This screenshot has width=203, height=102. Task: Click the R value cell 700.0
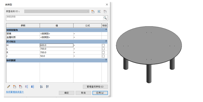(x=57, y=53)
